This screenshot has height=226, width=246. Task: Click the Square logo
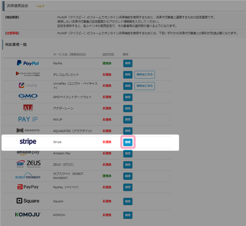[28, 201]
